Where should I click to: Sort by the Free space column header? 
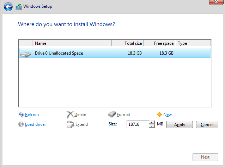(159, 43)
